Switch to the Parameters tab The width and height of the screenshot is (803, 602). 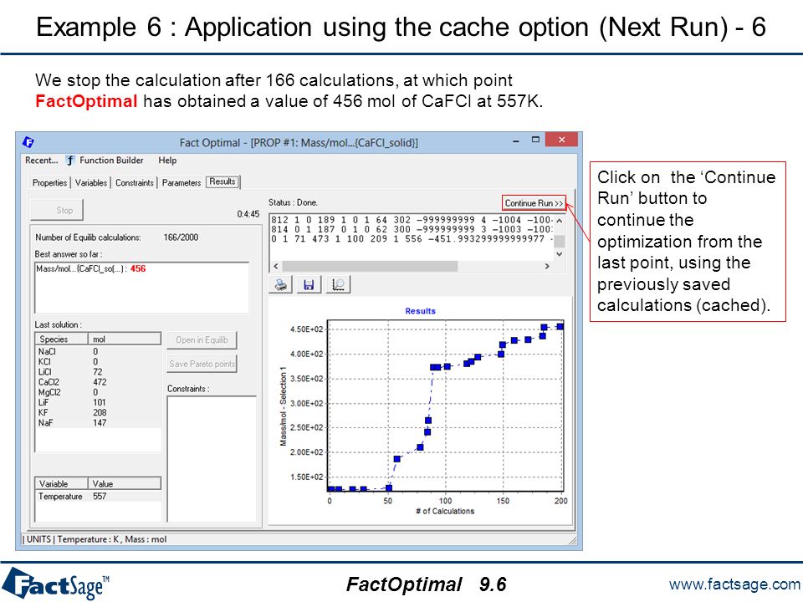(182, 183)
